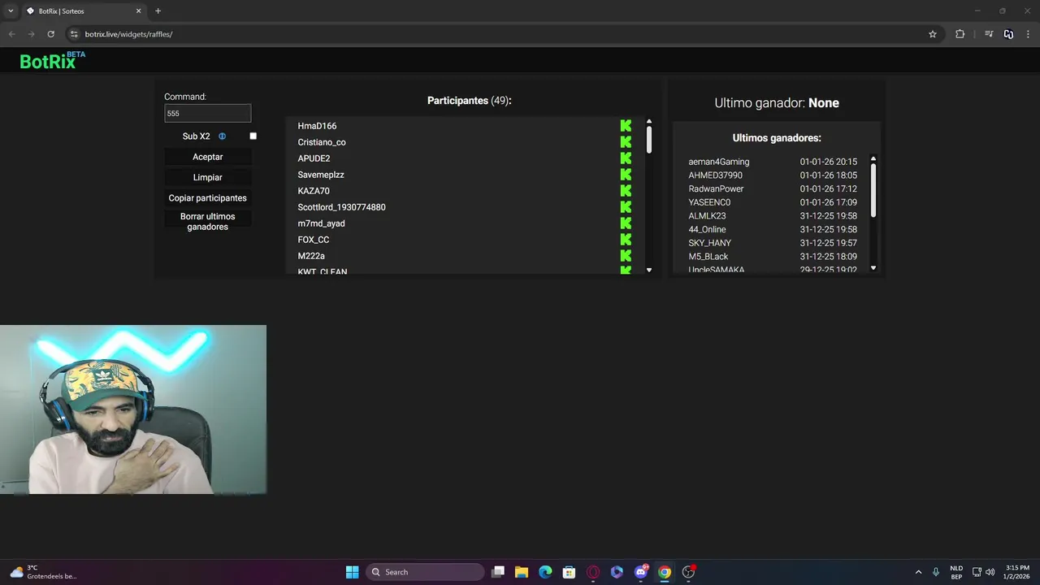Click the streamer webcam thumbnail
This screenshot has height=585, width=1040.
(x=133, y=409)
